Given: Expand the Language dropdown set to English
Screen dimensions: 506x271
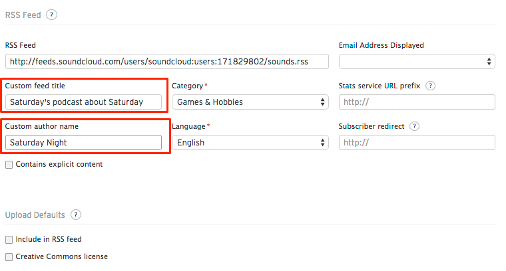Looking at the screenshot, I should pyautogui.click(x=250, y=143).
